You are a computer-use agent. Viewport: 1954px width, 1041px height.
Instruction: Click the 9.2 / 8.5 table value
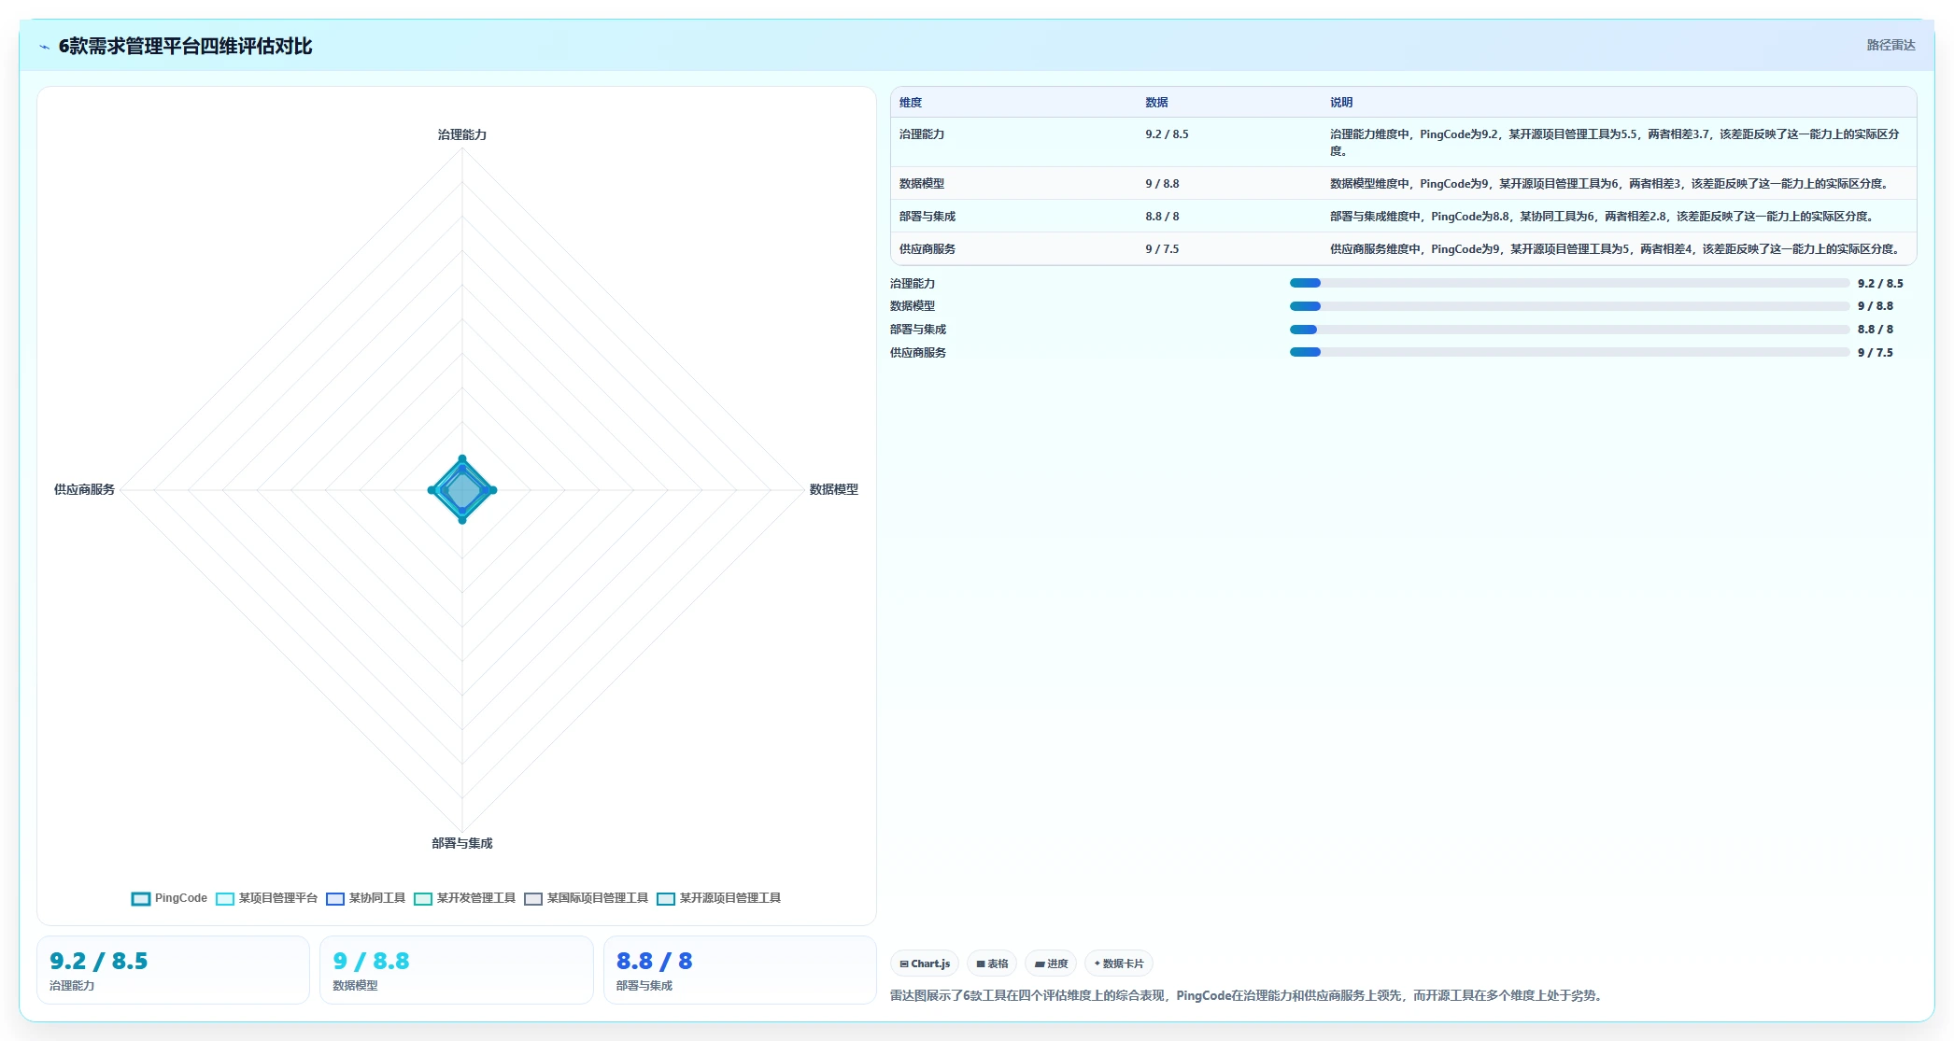point(1167,134)
